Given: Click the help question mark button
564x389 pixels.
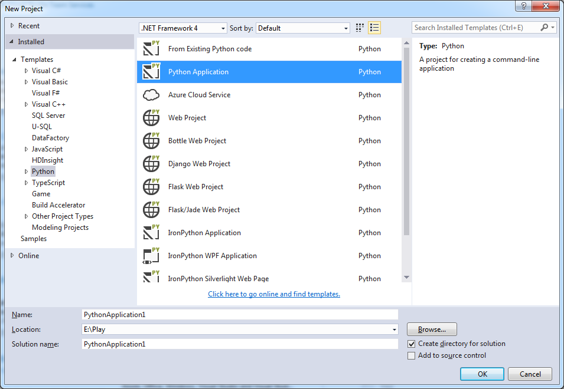Looking at the screenshot, I should point(523,6).
